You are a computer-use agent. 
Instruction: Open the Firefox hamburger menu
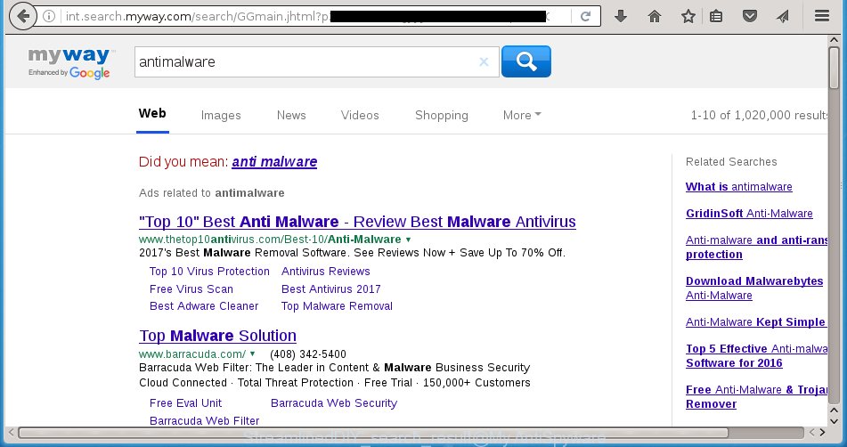[x=821, y=16]
